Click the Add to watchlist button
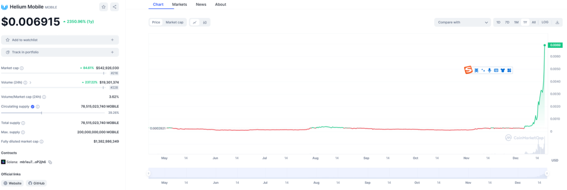 [60, 40]
